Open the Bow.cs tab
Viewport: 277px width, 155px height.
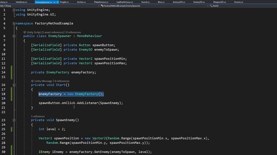click(x=161, y=2)
